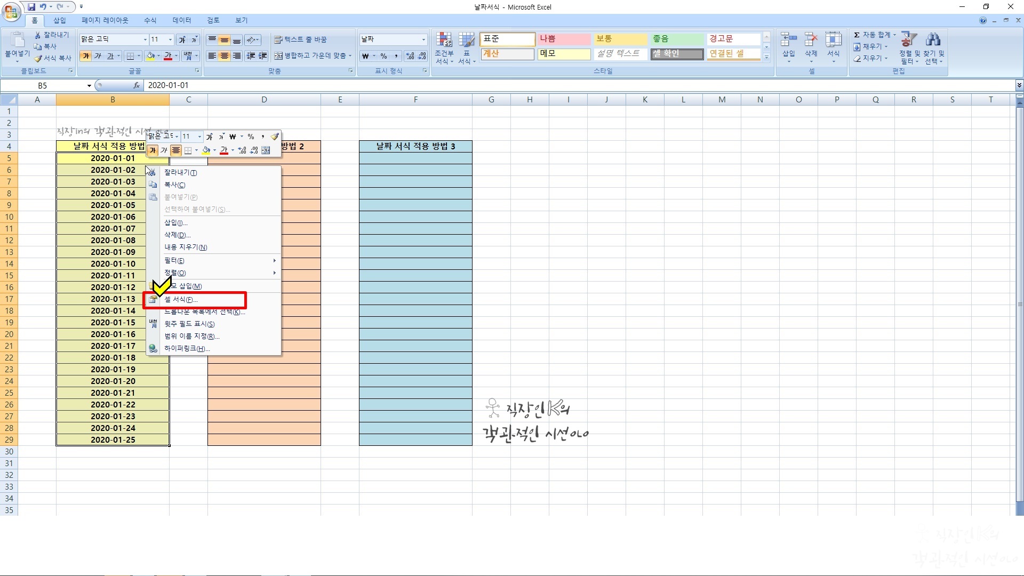
Task: Expand the Name Box dropdown showing B5
Action: [x=89, y=85]
